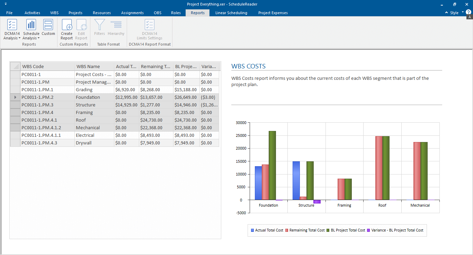Click the $24,730.00 remaining cost cell for Roof
The image size is (473, 255).
(x=156, y=120)
